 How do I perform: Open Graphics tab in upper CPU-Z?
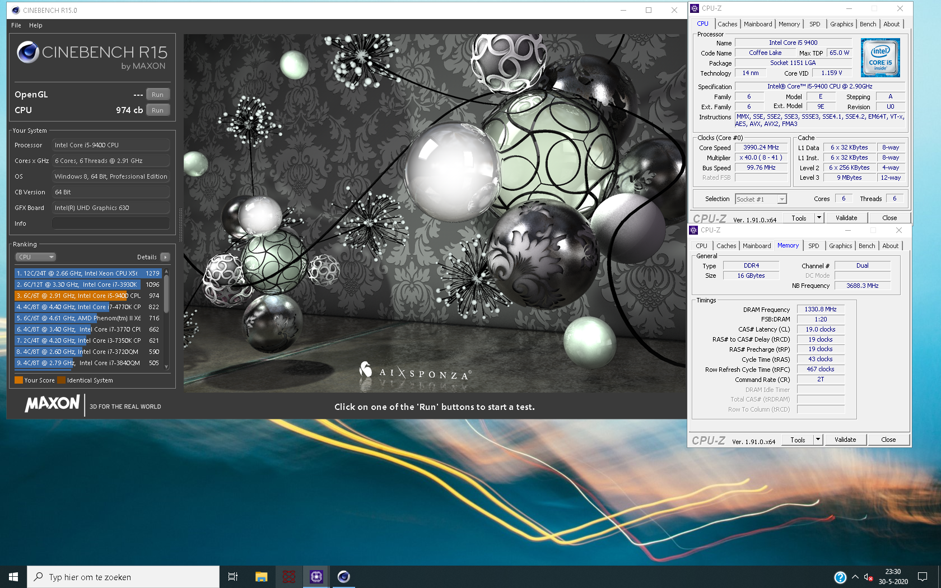click(x=841, y=24)
